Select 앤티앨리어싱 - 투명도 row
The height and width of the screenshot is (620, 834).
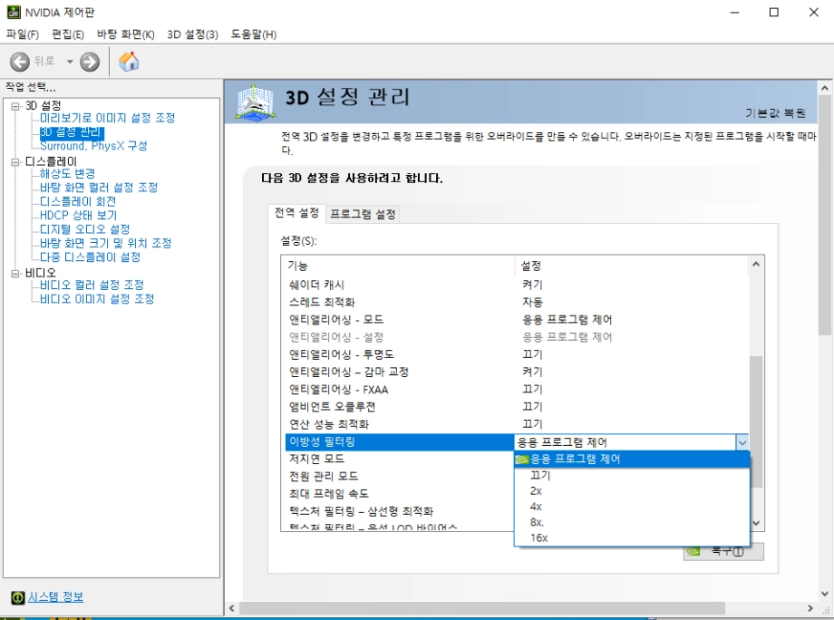point(516,354)
